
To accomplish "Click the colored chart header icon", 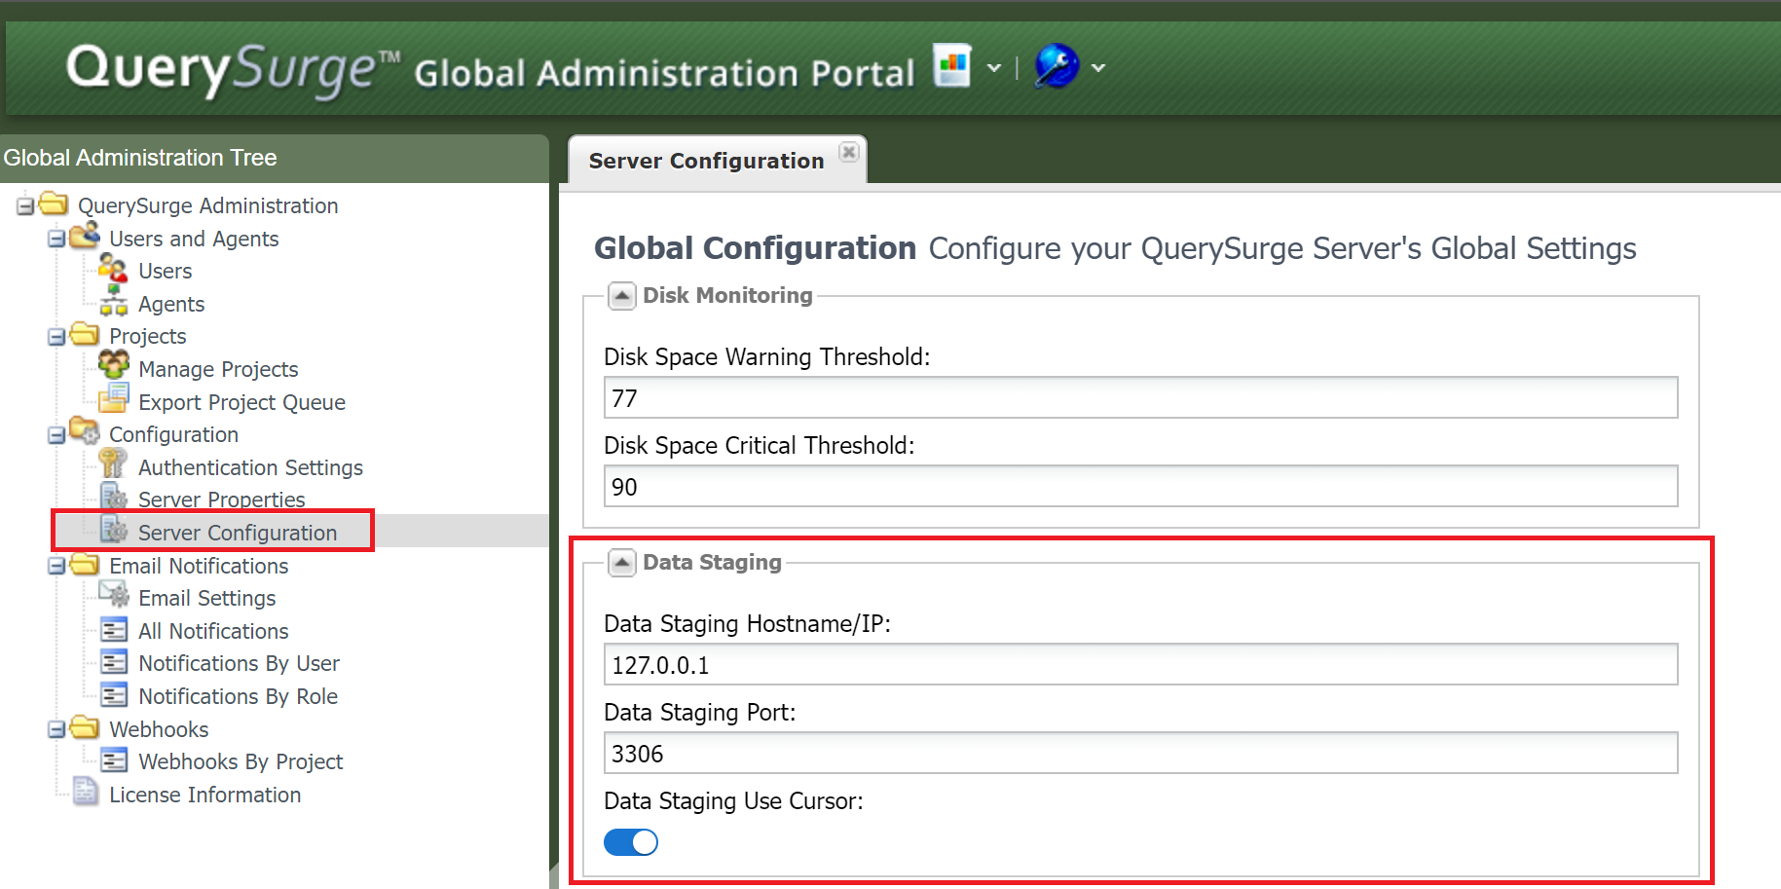I will (951, 66).
